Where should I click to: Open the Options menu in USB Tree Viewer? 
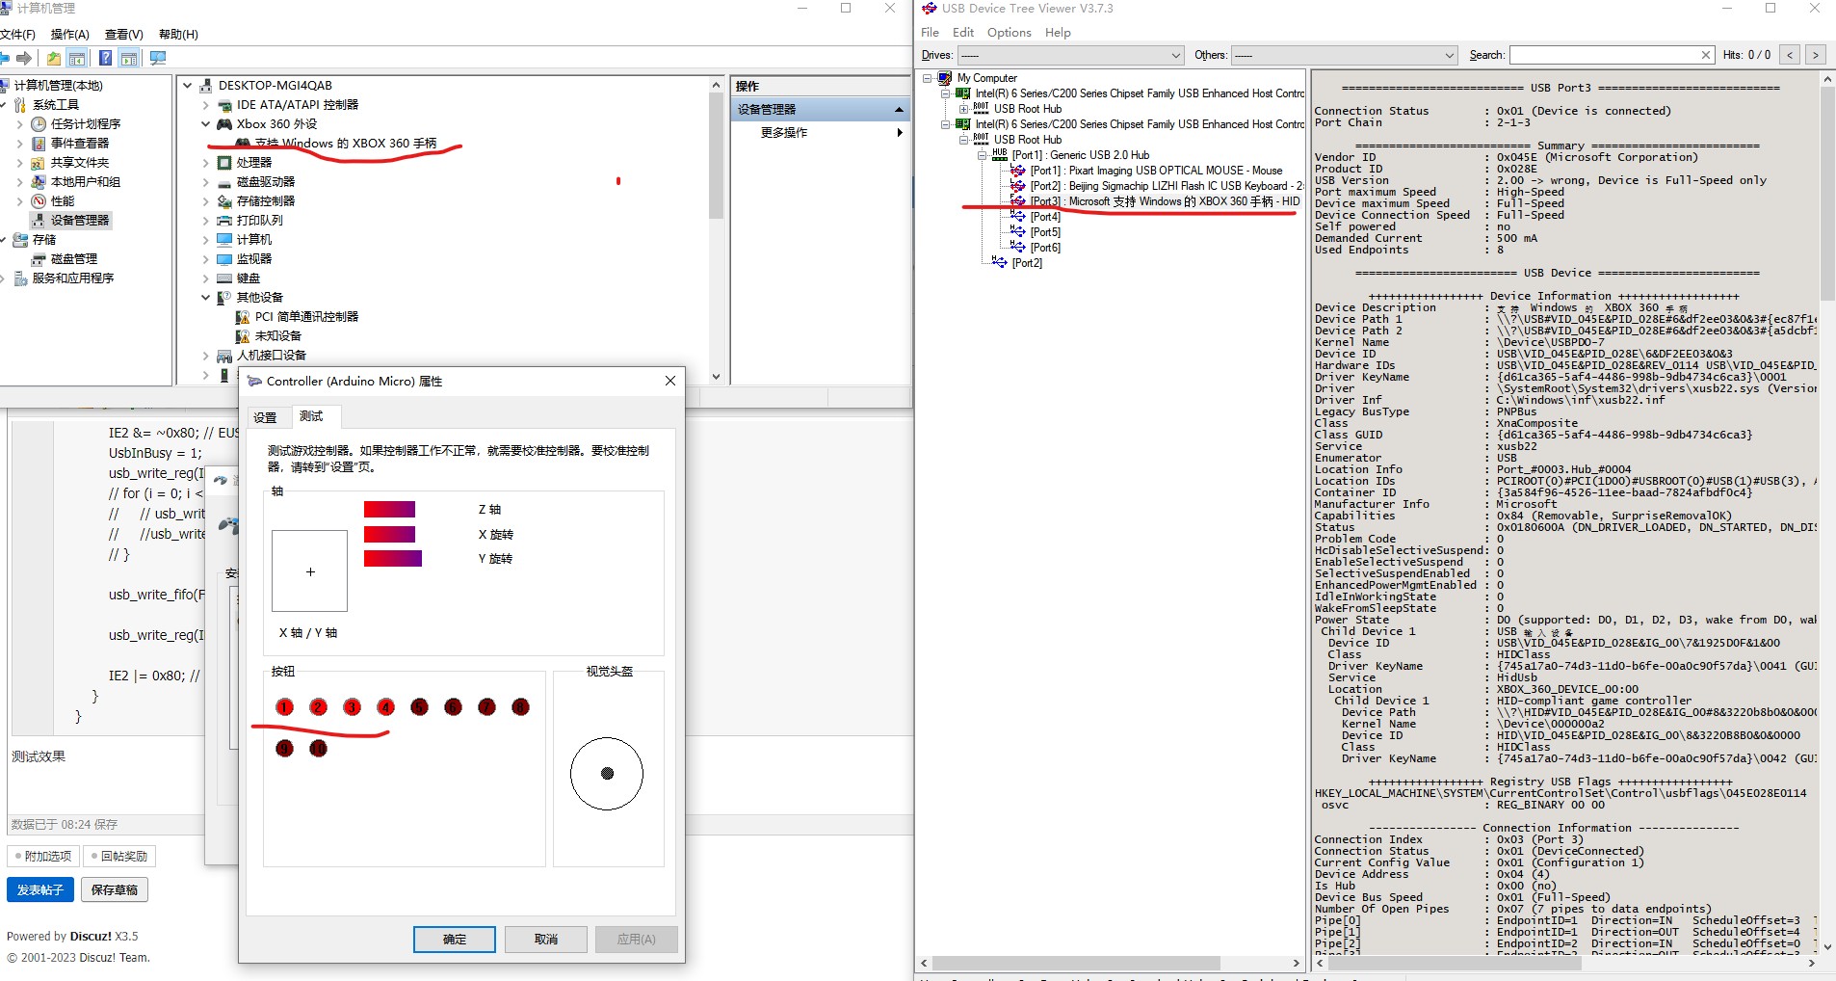pos(1009,33)
